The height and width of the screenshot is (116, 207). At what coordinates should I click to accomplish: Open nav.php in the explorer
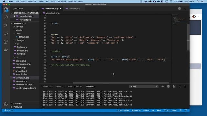(x=21, y=54)
